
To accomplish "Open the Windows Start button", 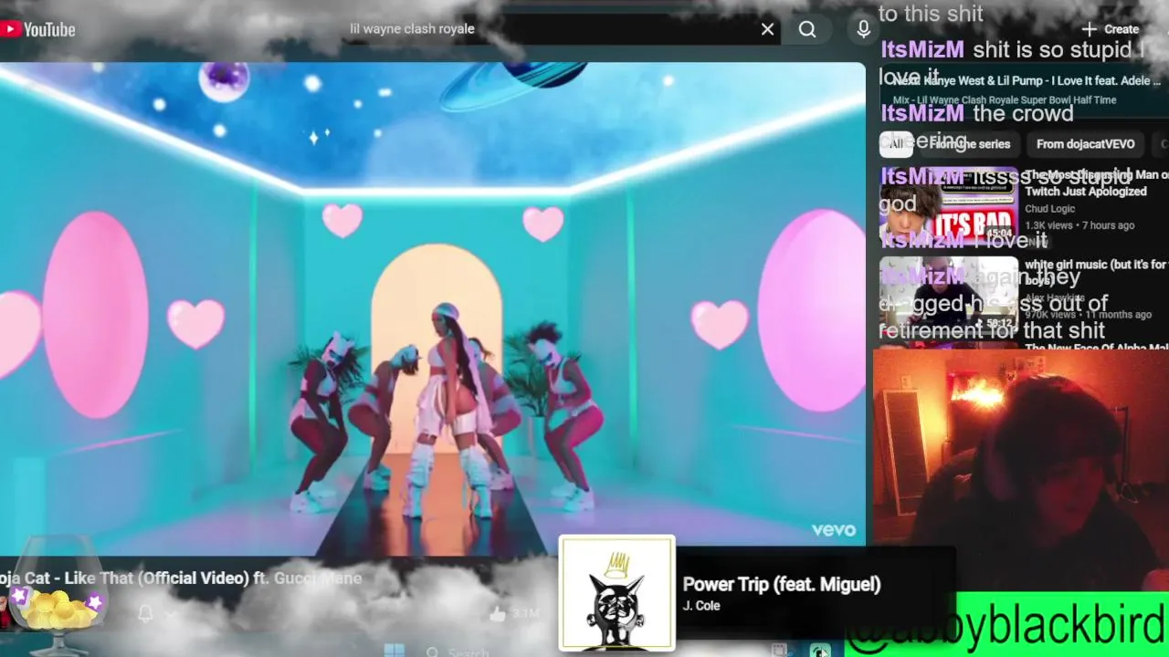I will point(394,652).
